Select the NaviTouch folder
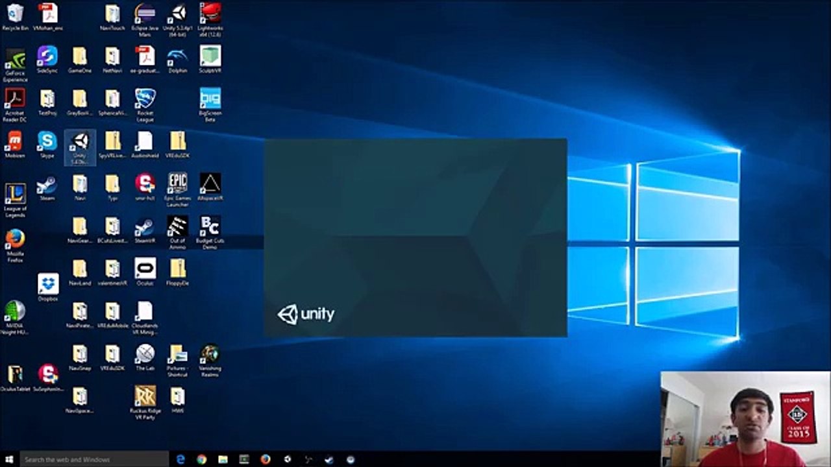The image size is (831, 467). coord(112,17)
